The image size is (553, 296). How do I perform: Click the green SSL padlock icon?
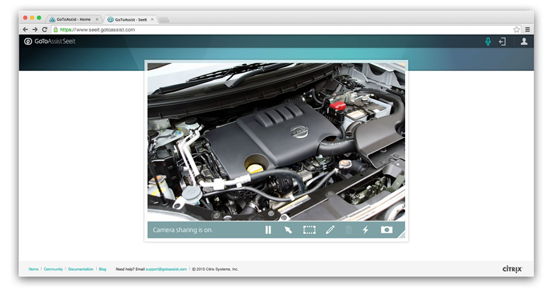[x=56, y=29]
